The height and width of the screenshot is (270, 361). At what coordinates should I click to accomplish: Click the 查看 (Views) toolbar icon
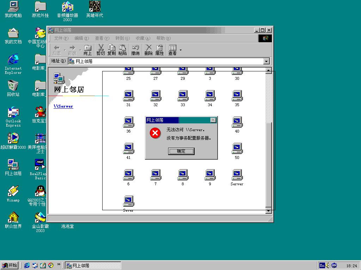(x=172, y=50)
